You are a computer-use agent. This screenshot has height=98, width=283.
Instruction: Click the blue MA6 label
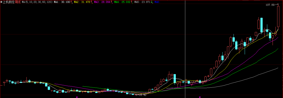coord(157,2)
